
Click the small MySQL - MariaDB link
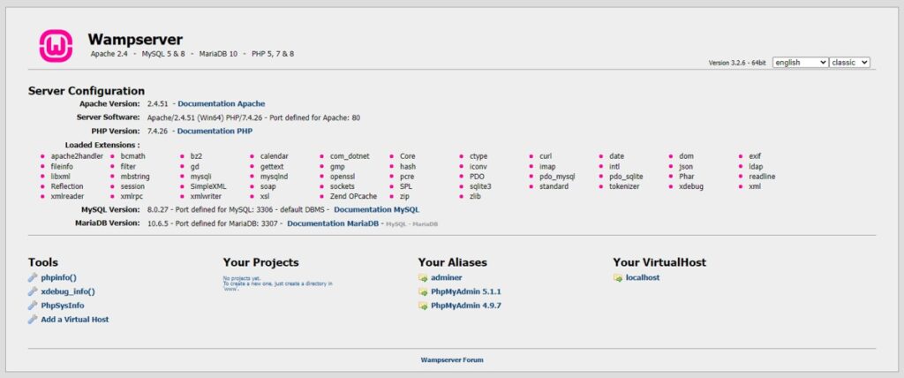[411, 224]
